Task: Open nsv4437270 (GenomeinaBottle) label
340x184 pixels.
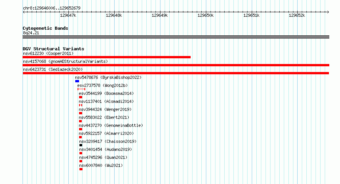Action: click(111, 125)
